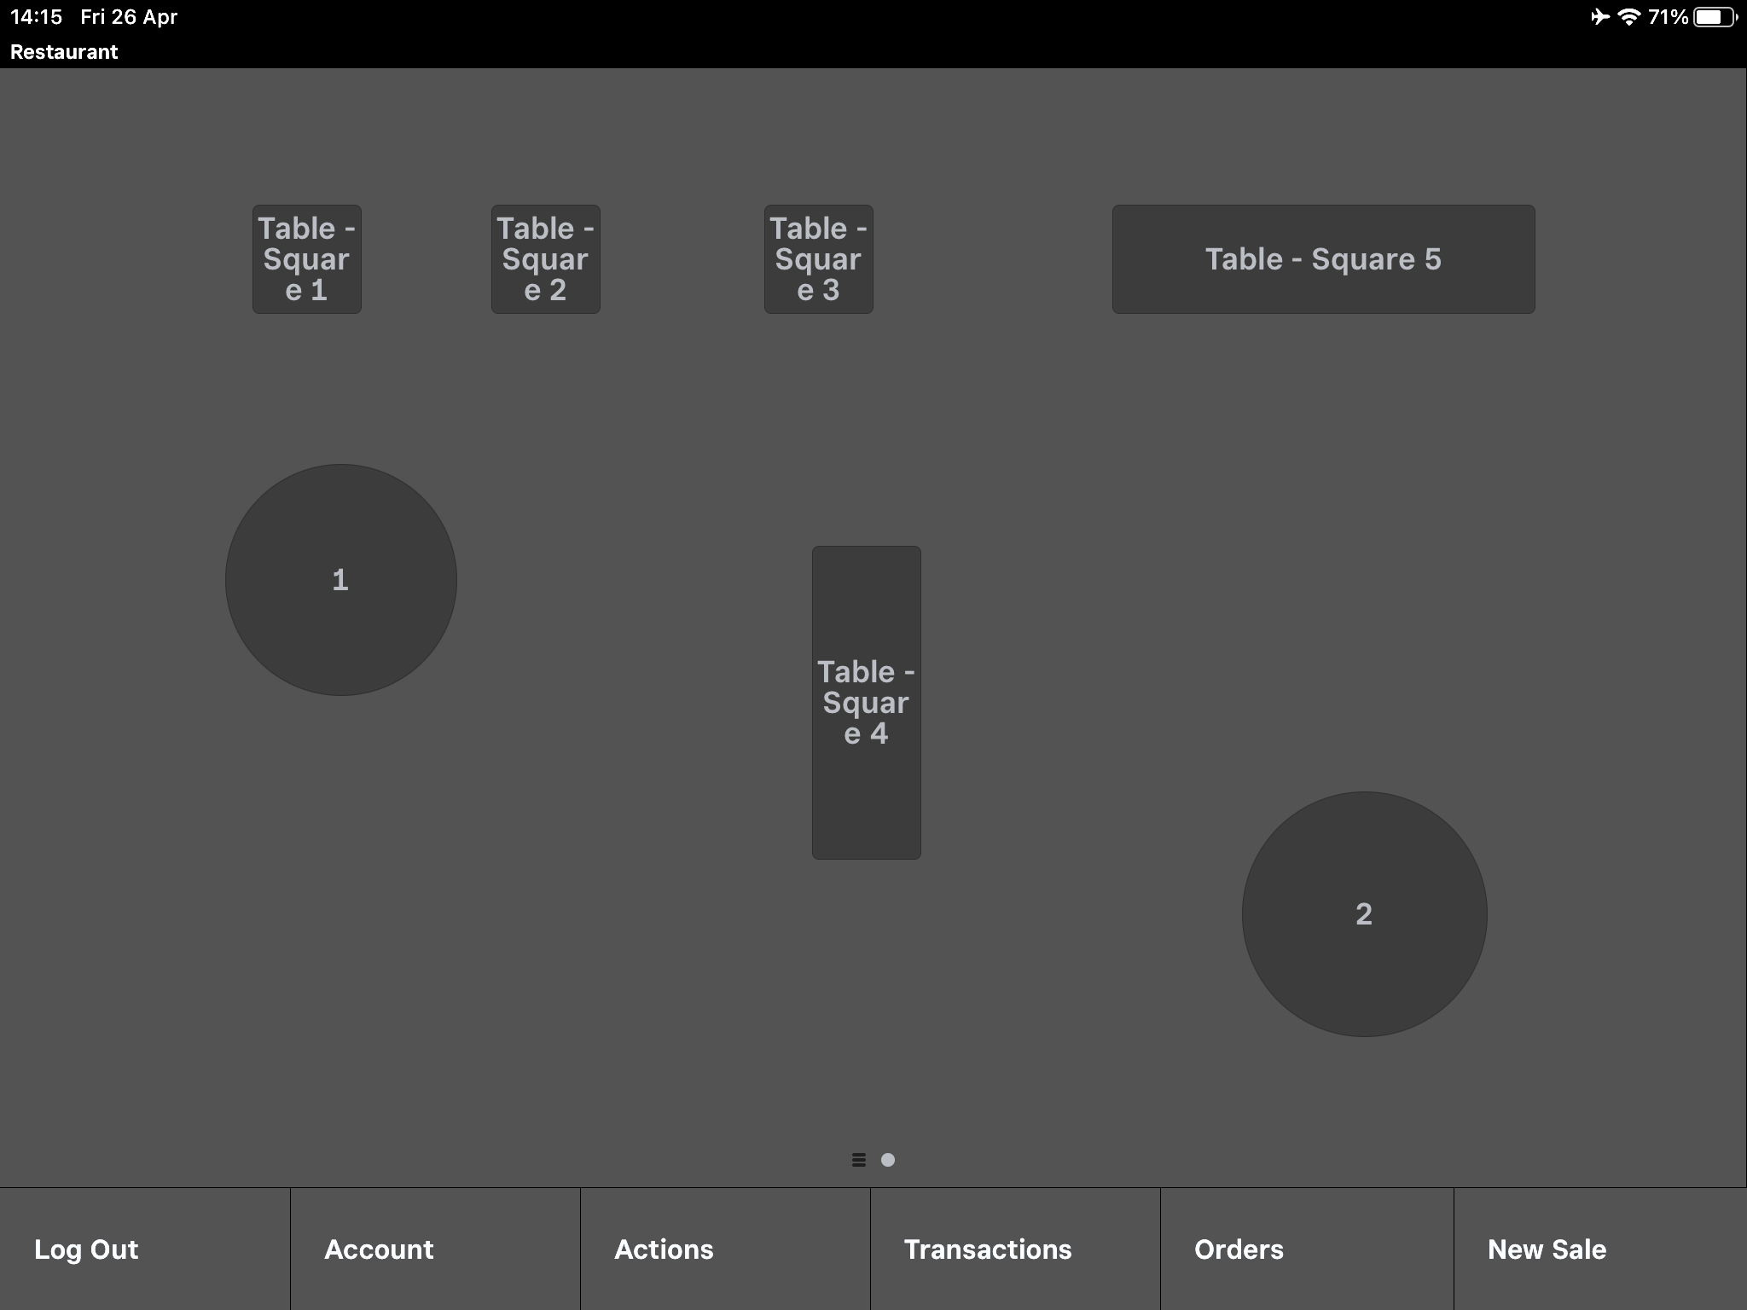Select Table - Square 5
1747x1310 pixels.
[x=1323, y=258]
